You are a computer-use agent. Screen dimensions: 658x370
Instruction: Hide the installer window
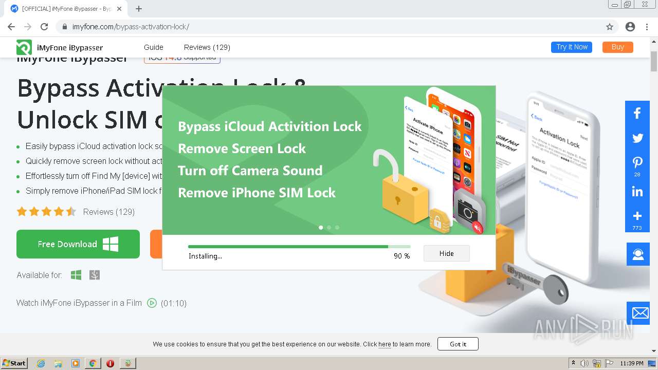pos(447,253)
